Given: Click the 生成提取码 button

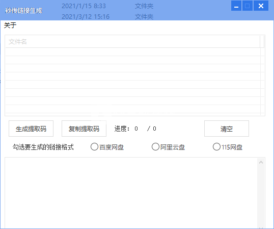Looking at the screenshot, I should (31, 129).
